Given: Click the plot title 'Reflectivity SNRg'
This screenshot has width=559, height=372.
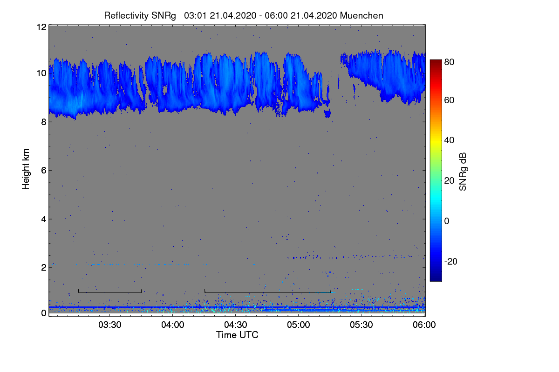Looking at the screenshot, I should click(140, 15).
